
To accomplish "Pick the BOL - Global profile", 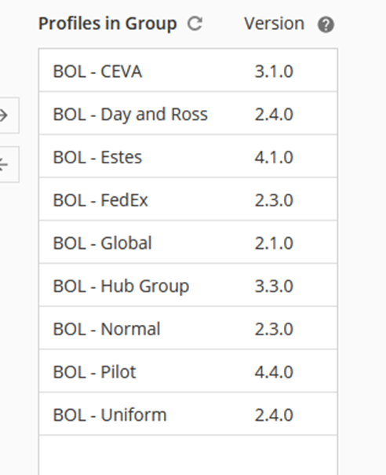I will 188,242.
